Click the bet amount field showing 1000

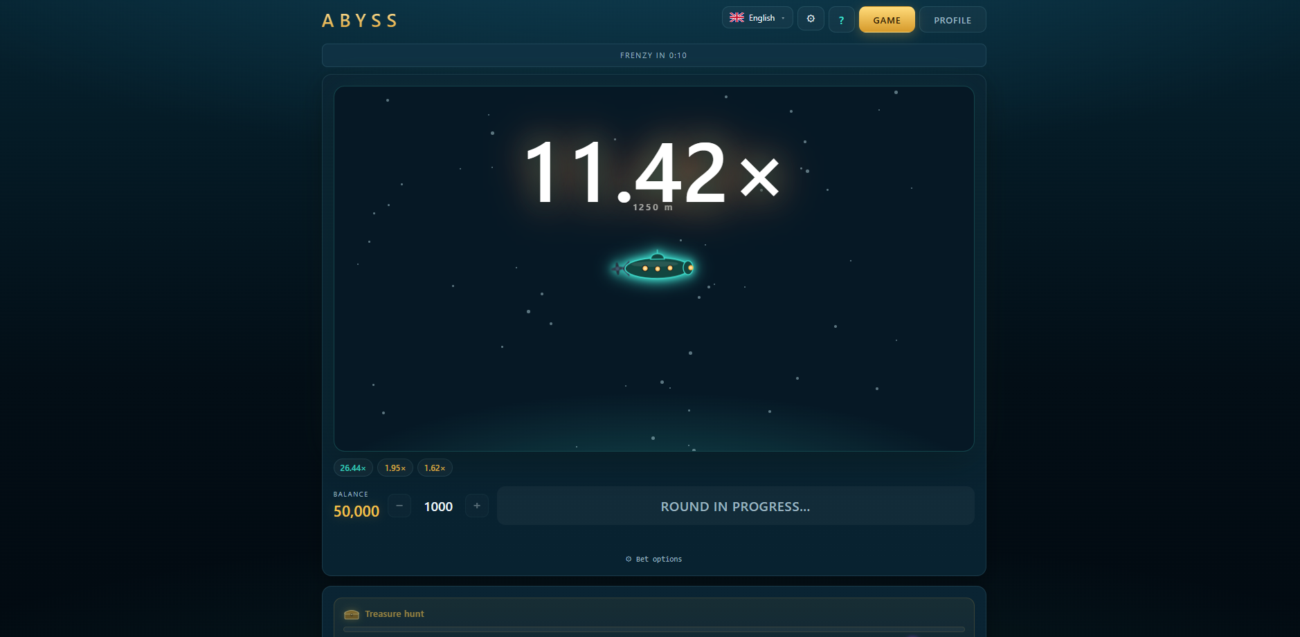click(x=438, y=507)
